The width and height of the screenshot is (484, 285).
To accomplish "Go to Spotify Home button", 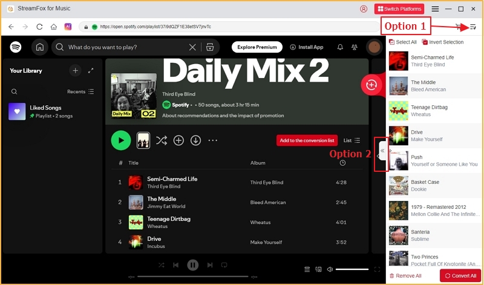I will click(x=40, y=47).
